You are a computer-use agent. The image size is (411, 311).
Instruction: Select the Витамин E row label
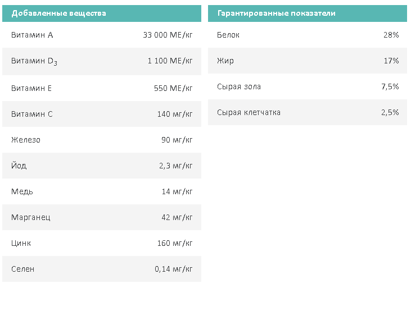tap(31, 88)
